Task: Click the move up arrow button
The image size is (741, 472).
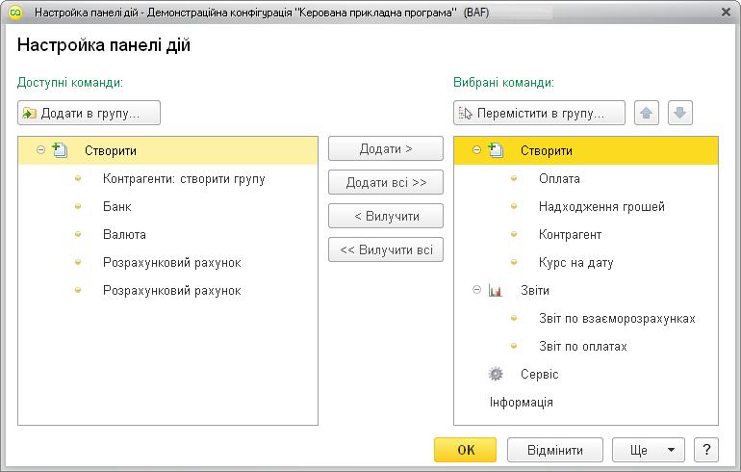Action: pyautogui.click(x=646, y=113)
